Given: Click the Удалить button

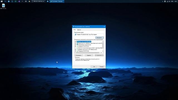Looking at the screenshot, I should click(89, 55).
